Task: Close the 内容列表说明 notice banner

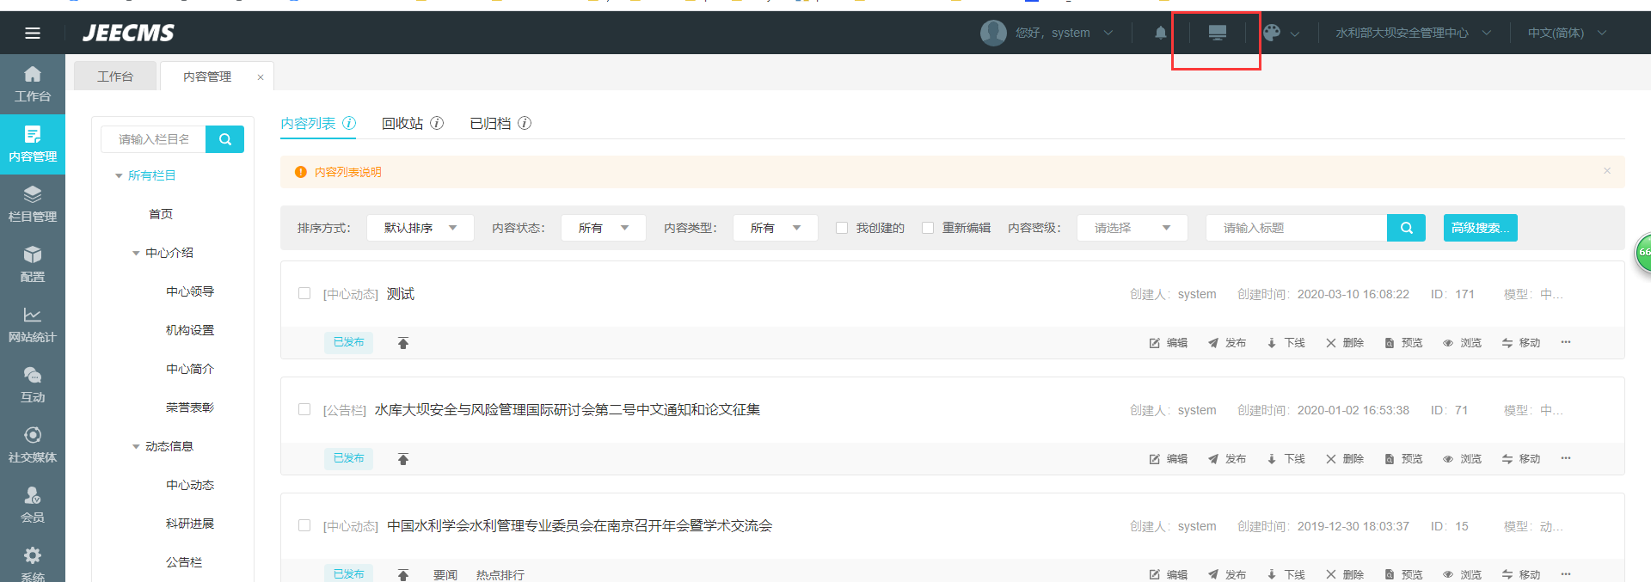Action: (1606, 171)
